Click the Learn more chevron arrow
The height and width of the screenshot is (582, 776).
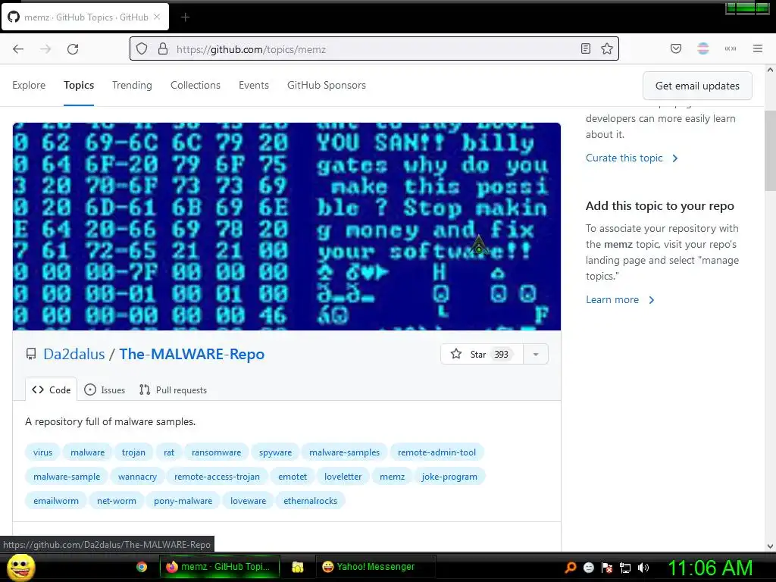(652, 300)
